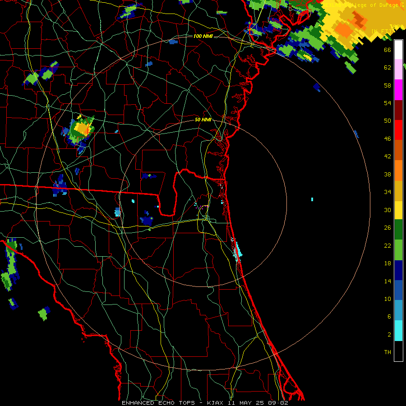Click the 30 legend label
406x406 pixels.
point(388,210)
